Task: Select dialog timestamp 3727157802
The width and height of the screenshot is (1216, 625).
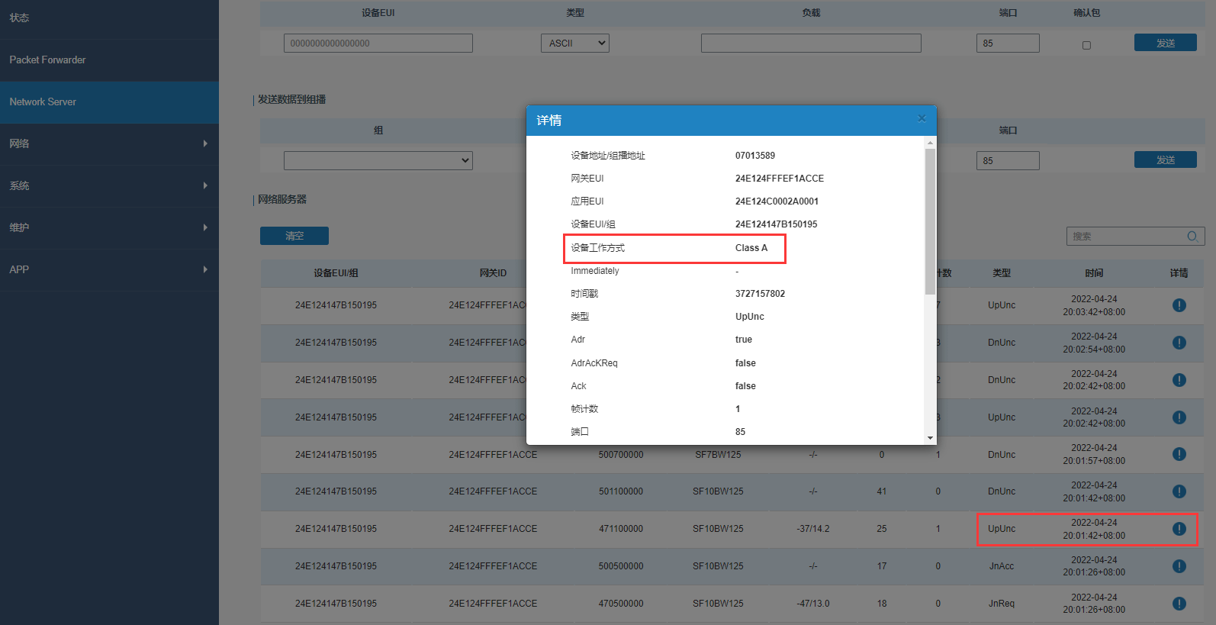Action: (760, 294)
